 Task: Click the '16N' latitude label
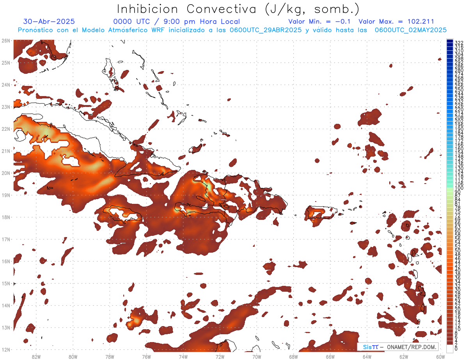pyautogui.click(x=5, y=261)
